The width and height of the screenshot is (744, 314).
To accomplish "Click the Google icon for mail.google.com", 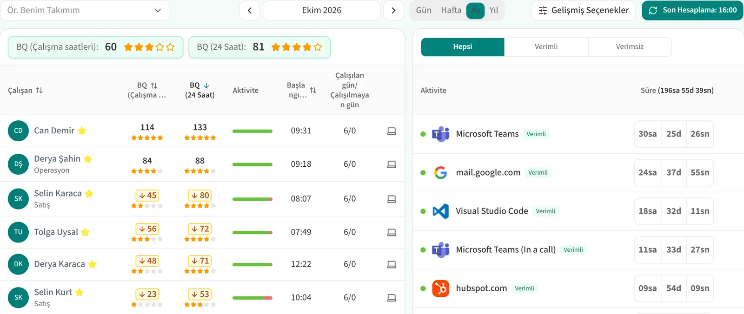I will [x=440, y=172].
